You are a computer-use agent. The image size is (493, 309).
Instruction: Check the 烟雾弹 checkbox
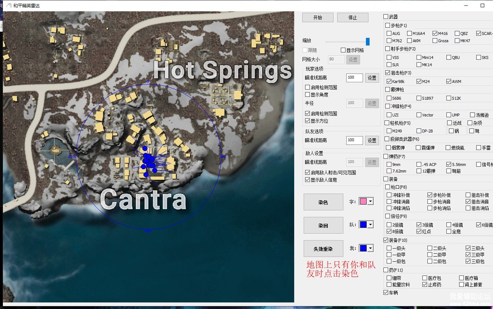(389, 148)
